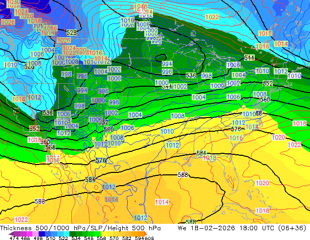Click the orange arrow tip ending the legend
The width and height of the screenshot is (310, 240).
click(x=145, y=234)
